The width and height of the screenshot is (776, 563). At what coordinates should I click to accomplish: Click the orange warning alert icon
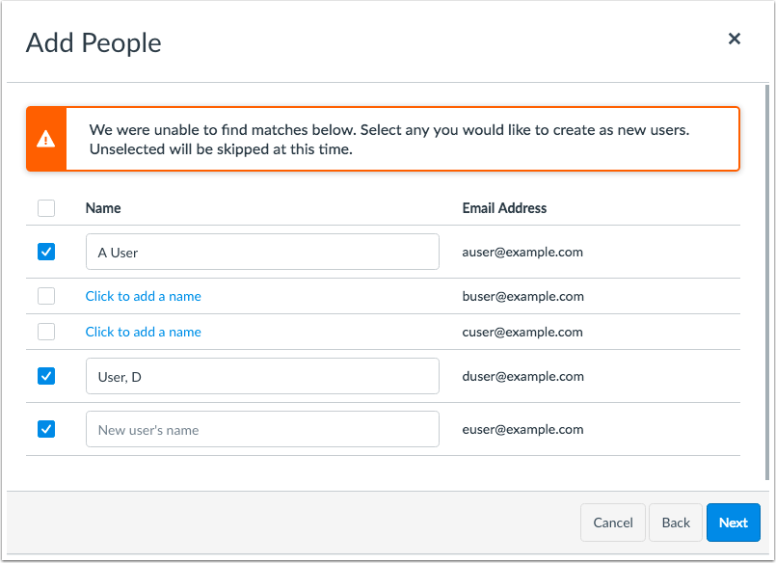[x=46, y=139]
